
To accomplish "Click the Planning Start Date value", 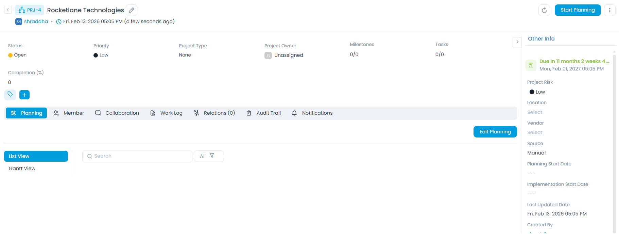I will 531,173.
